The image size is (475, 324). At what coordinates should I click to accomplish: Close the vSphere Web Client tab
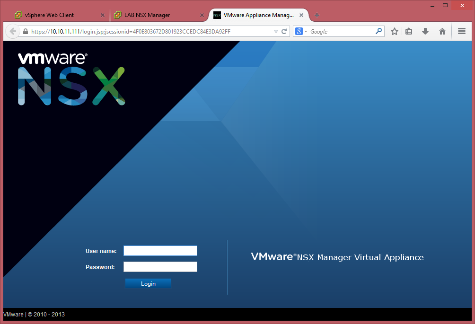click(x=103, y=15)
